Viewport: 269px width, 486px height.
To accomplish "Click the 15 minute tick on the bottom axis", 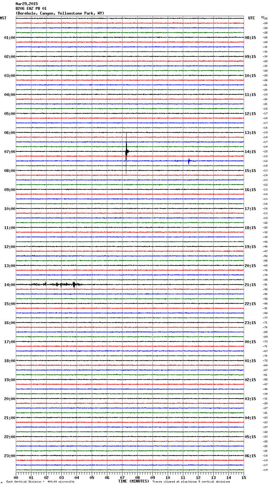I will (244, 477).
